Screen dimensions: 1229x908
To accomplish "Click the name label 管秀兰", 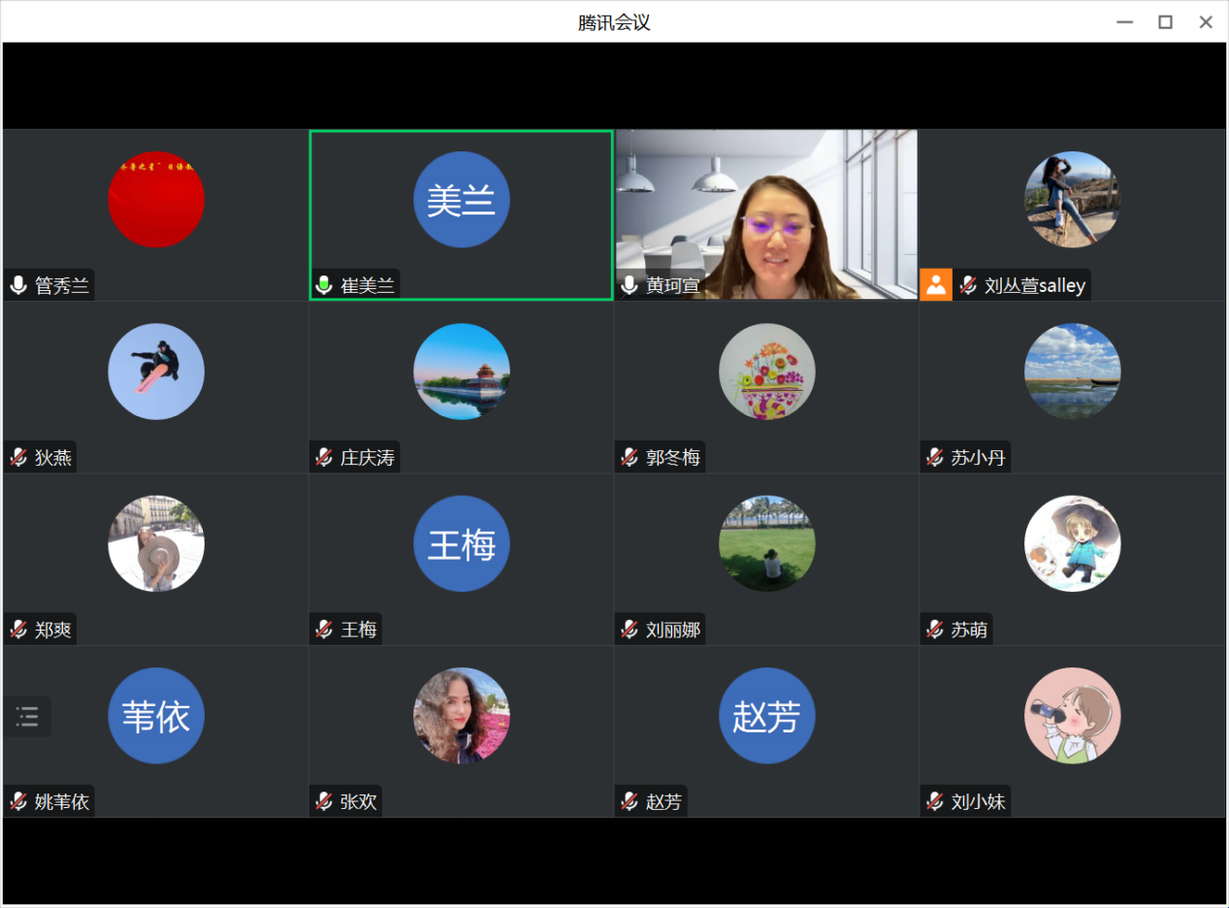I will (62, 286).
